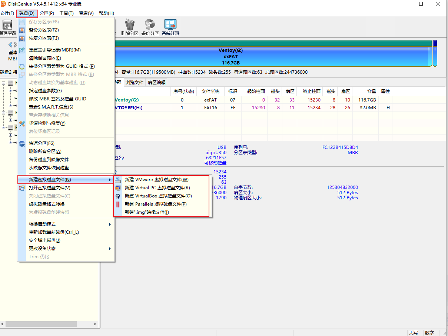Click the icon beside 重建主引导记录(MBR)
The width and height of the screenshot is (448, 336).
tap(22, 50)
